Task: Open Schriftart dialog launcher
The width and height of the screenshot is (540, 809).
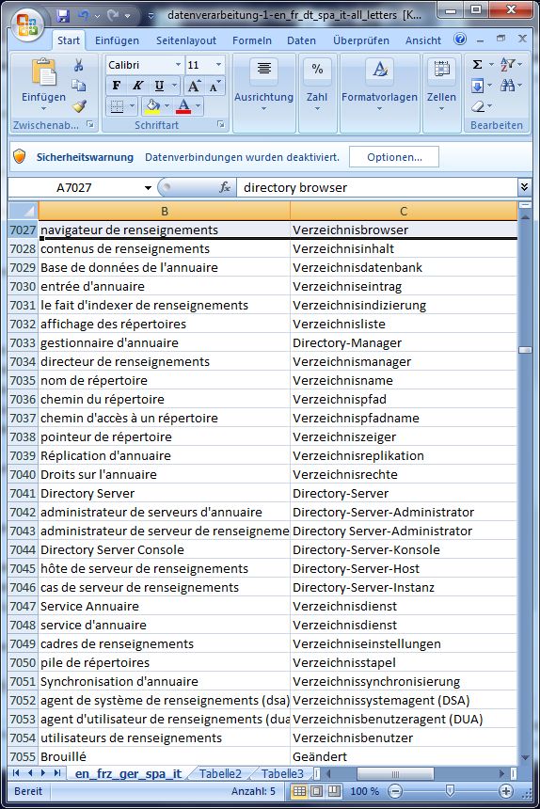Action: pos(221,124)
